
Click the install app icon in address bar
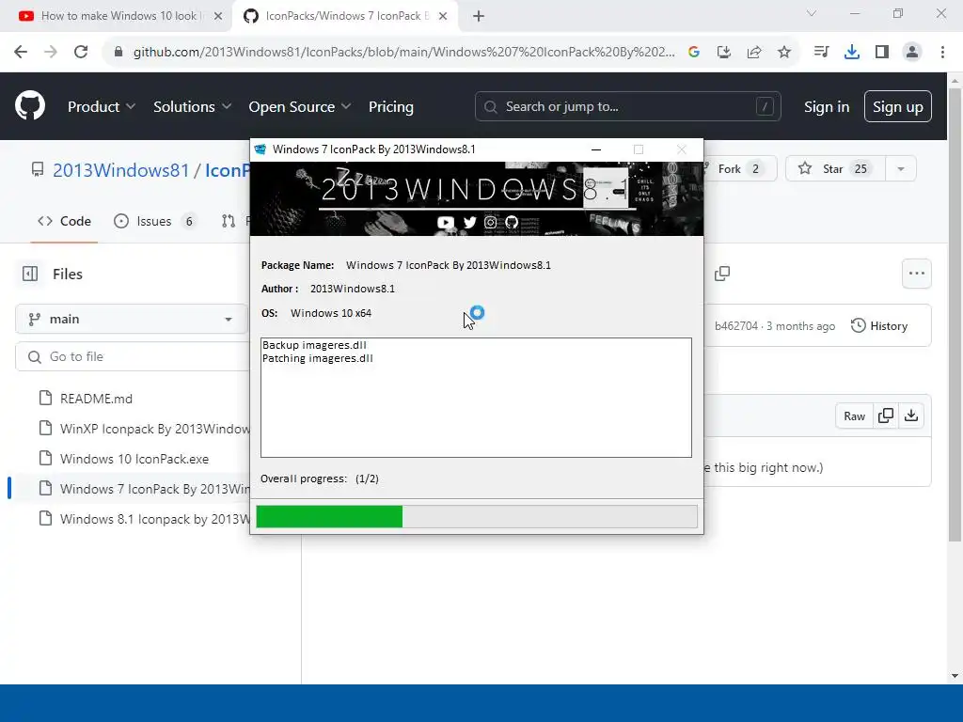[724, 53]
